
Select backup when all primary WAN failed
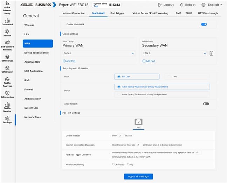tap(119, 94)
